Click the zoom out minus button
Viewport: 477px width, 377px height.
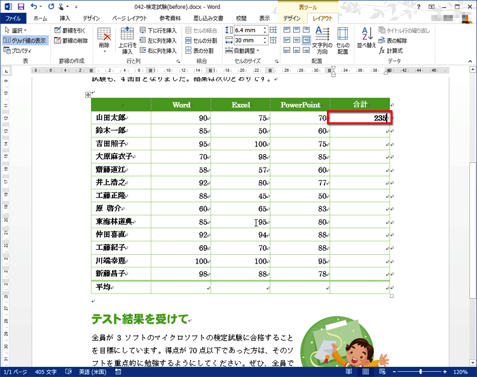point(394,371)
